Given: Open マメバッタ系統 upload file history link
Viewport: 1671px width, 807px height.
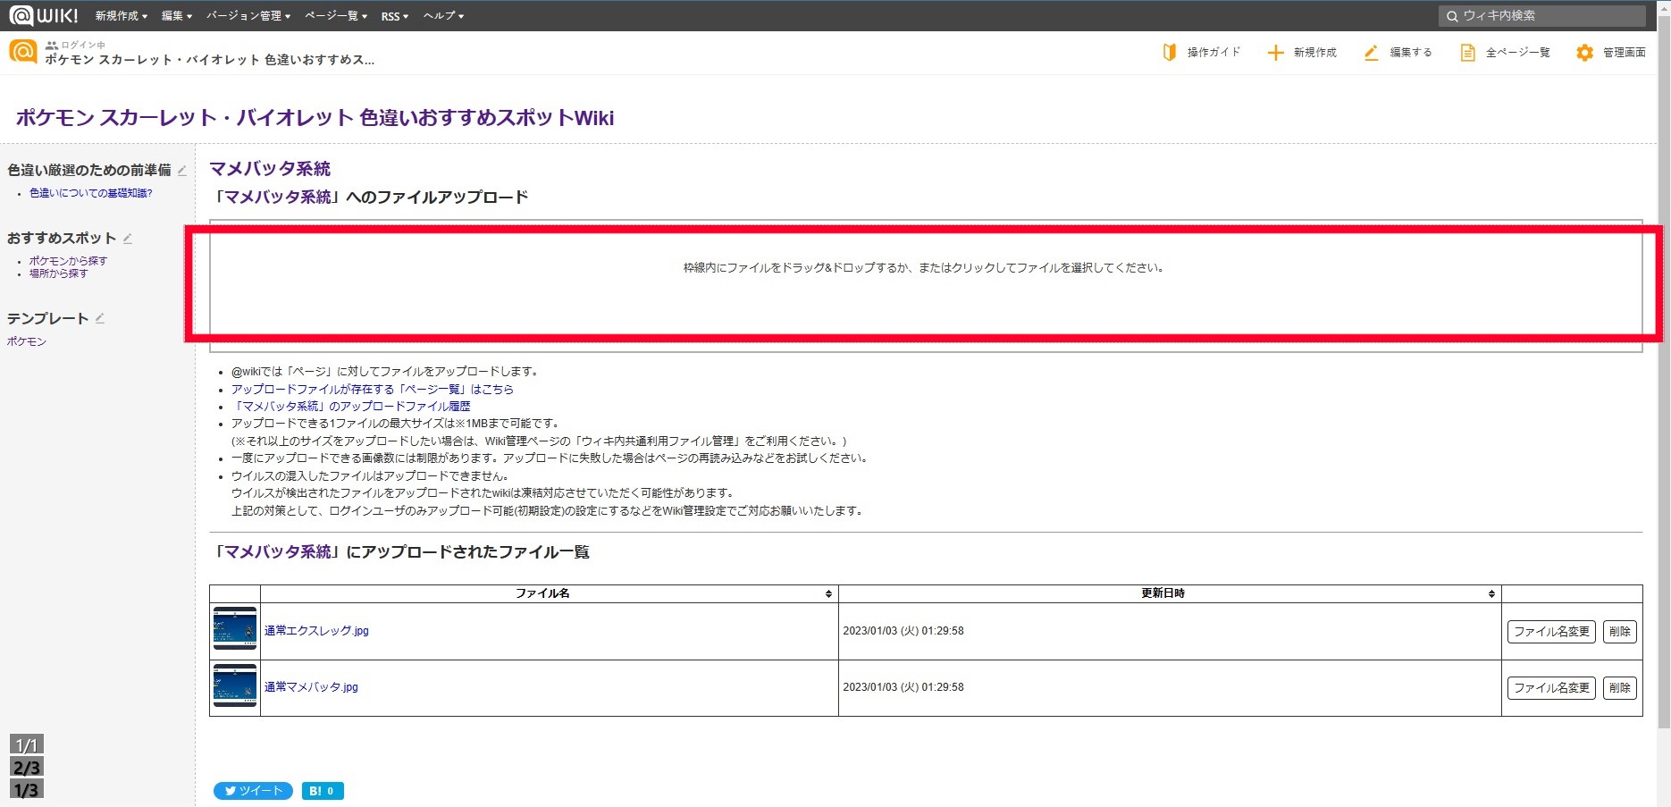Looking at the screenshot, I should (350, 406).
